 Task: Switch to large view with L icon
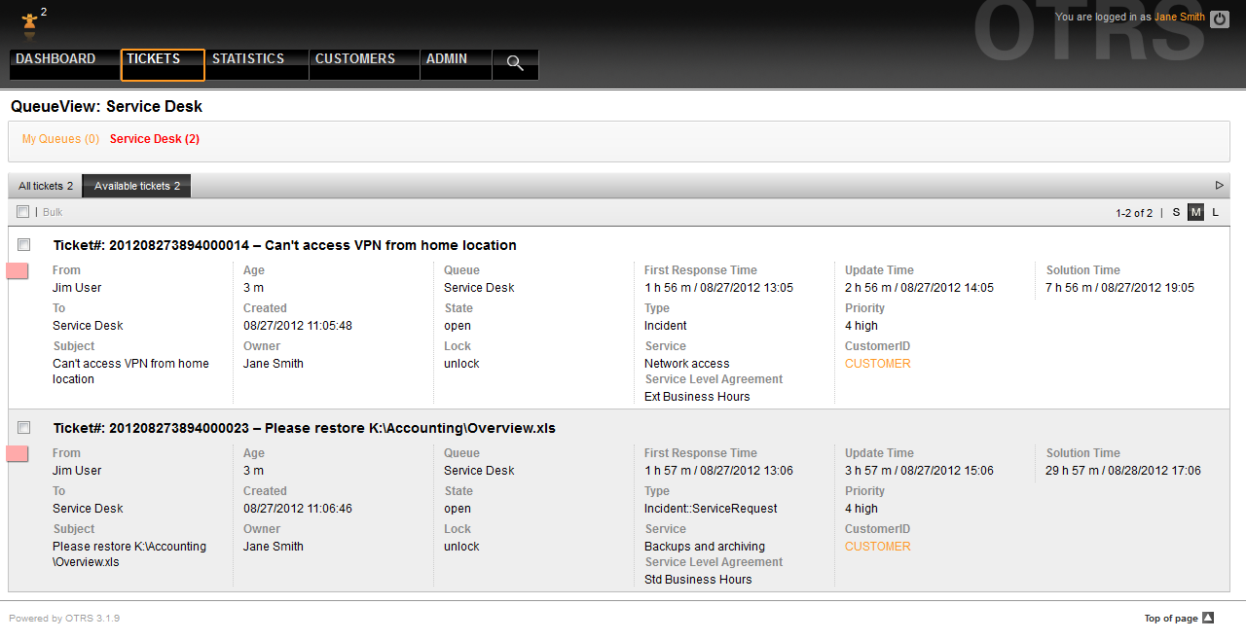click(1215, 212)
